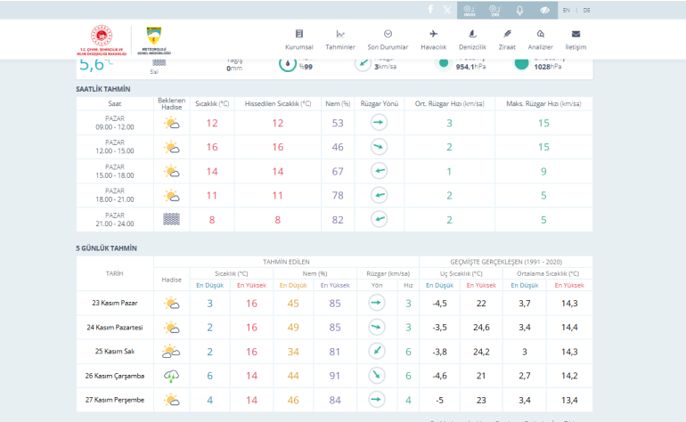Toggle the accessibility eye icon
The image size is (686, 422).
click(544, 10)
